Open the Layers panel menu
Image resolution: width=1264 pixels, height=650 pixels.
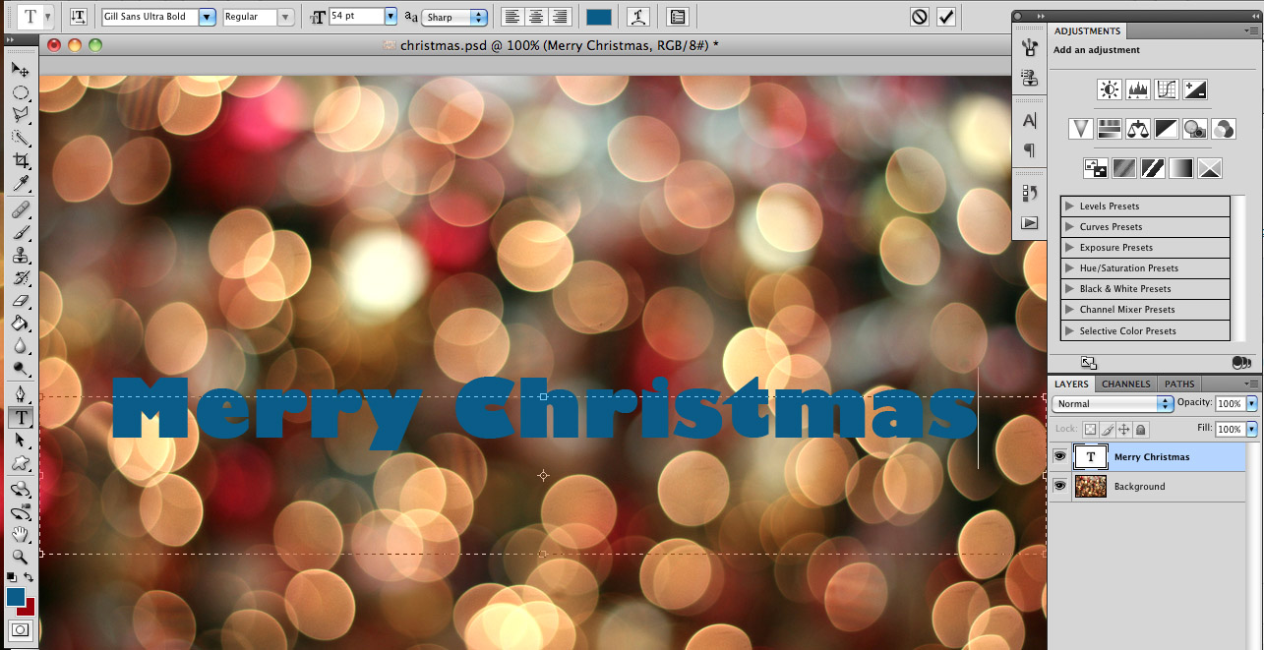1251,384
